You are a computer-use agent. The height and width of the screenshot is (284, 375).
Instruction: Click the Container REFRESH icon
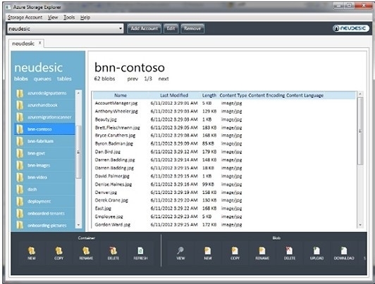(x=141, y=251)
